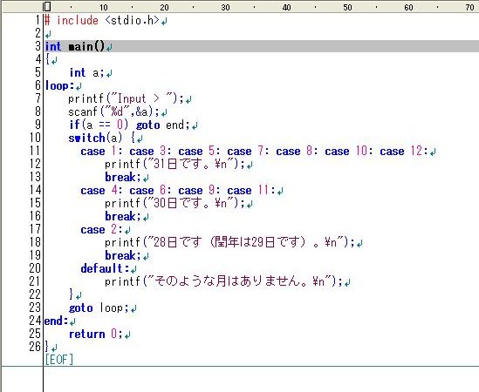The width and height of the screenshot is (479, 392).
Task: Click printf "そのような月はありません。" statement
Action: coord(223,281)
